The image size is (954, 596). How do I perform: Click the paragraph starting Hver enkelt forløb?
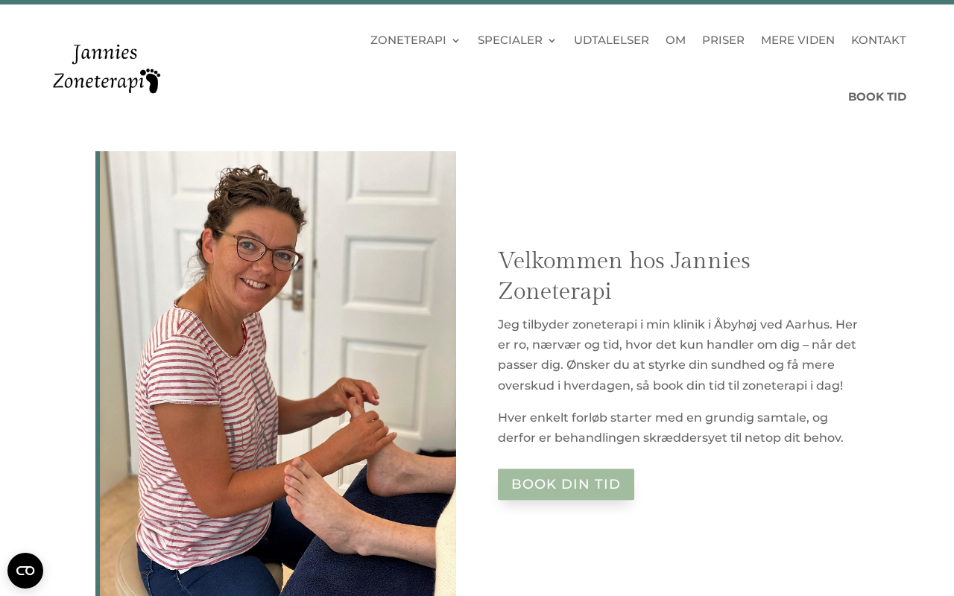coord(671,428)
